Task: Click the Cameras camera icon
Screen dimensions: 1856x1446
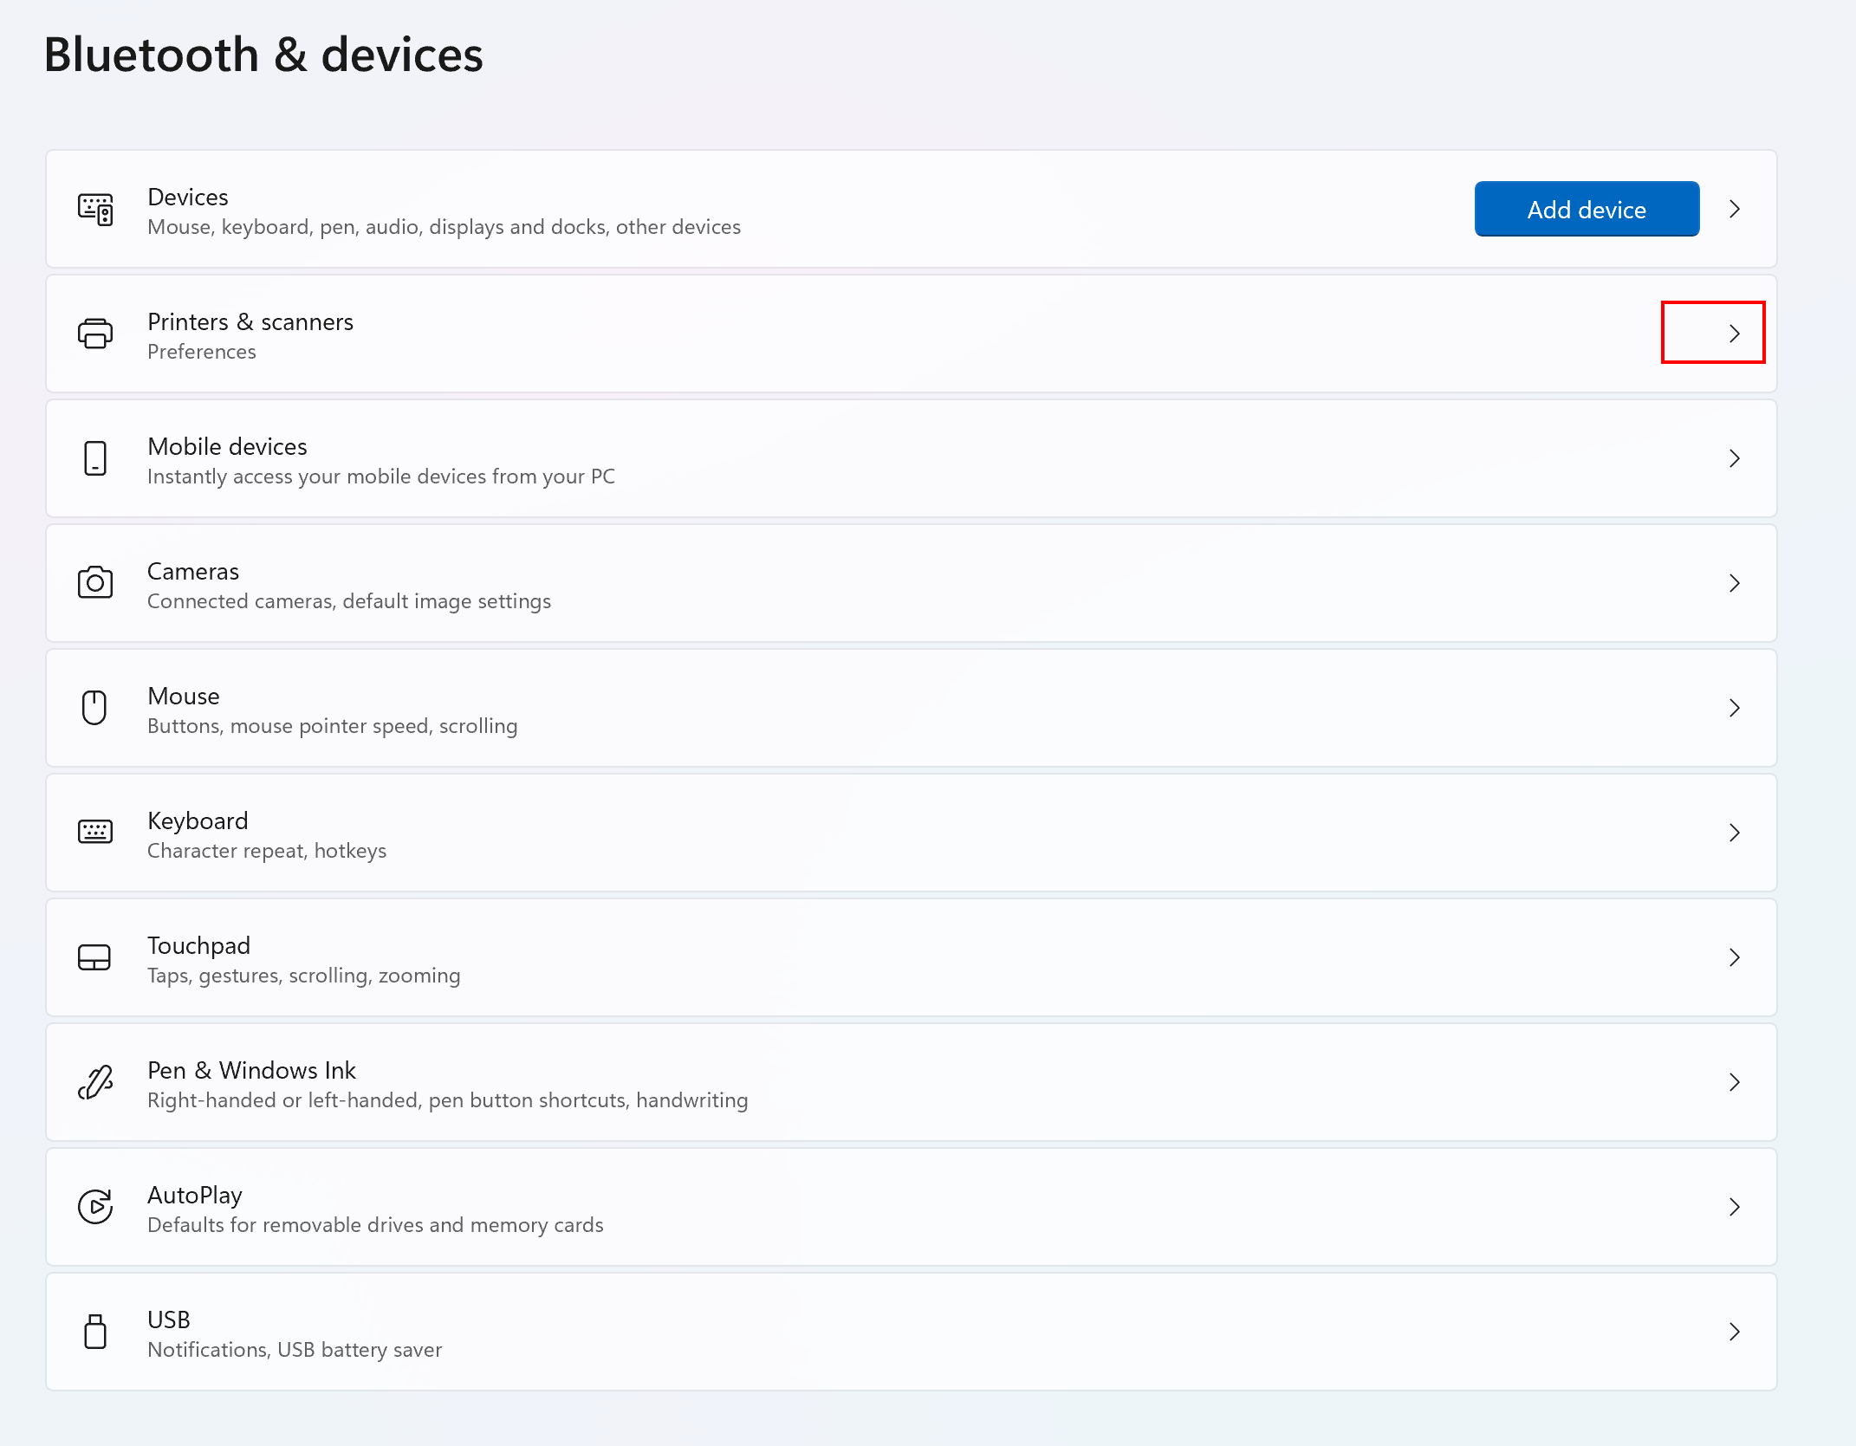Action: (95, 582)
